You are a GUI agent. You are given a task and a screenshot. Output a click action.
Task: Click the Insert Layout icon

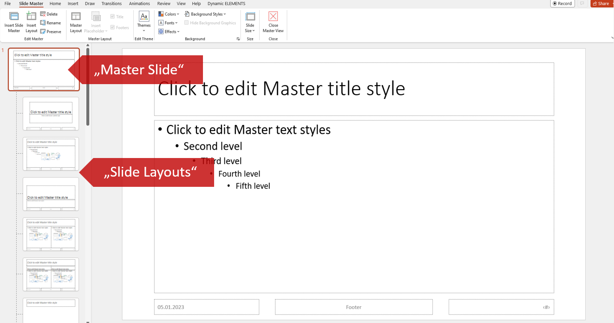31,17
